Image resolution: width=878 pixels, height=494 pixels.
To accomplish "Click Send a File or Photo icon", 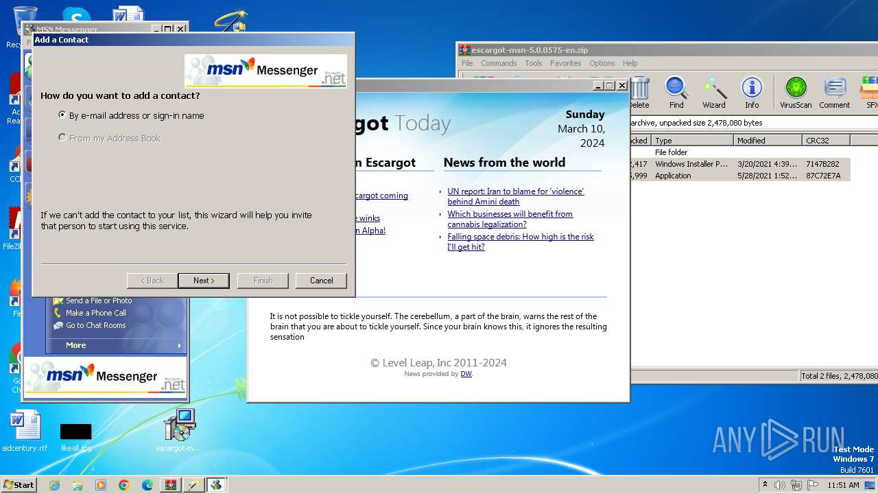I will tap(59, 301).
